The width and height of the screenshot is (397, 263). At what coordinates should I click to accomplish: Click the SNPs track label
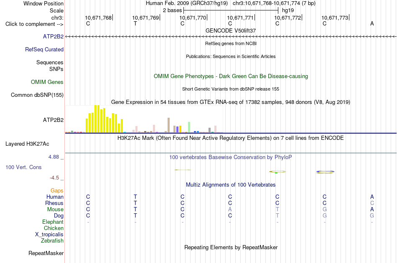[56, 69]
